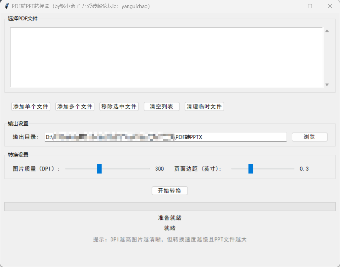This screenshot has height=267, width=340.
Task: Click the output directory path field
Action: pos(165,137)
